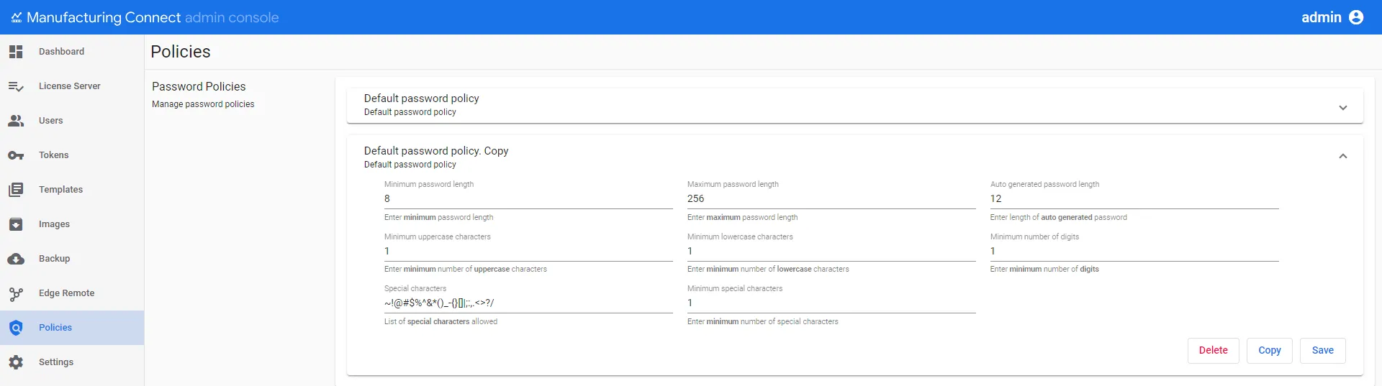This screenshot has width=1382, height=386.
Task: Click the Password Policies heading
Action: coord(199,86)
